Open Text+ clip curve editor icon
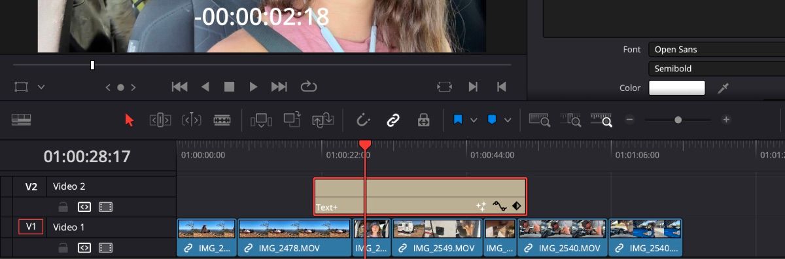The height and width of the screenshot is (259, 785). 500,206
